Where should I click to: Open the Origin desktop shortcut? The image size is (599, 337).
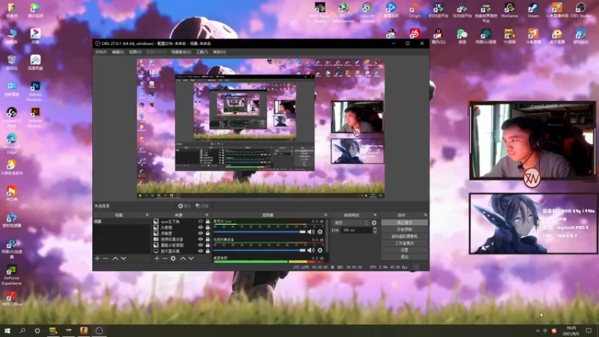[415, 10]
